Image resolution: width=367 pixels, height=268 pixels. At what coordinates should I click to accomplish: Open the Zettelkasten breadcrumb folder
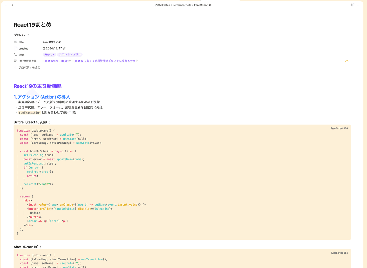[163, 5]
